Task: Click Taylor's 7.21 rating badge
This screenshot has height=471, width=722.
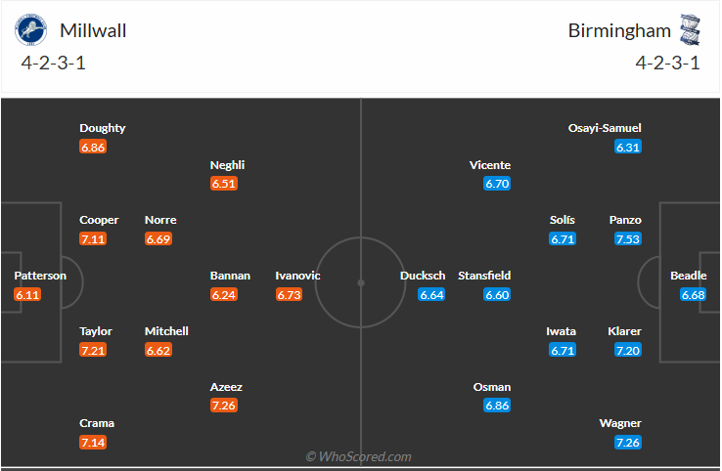Action: [93, 350]
